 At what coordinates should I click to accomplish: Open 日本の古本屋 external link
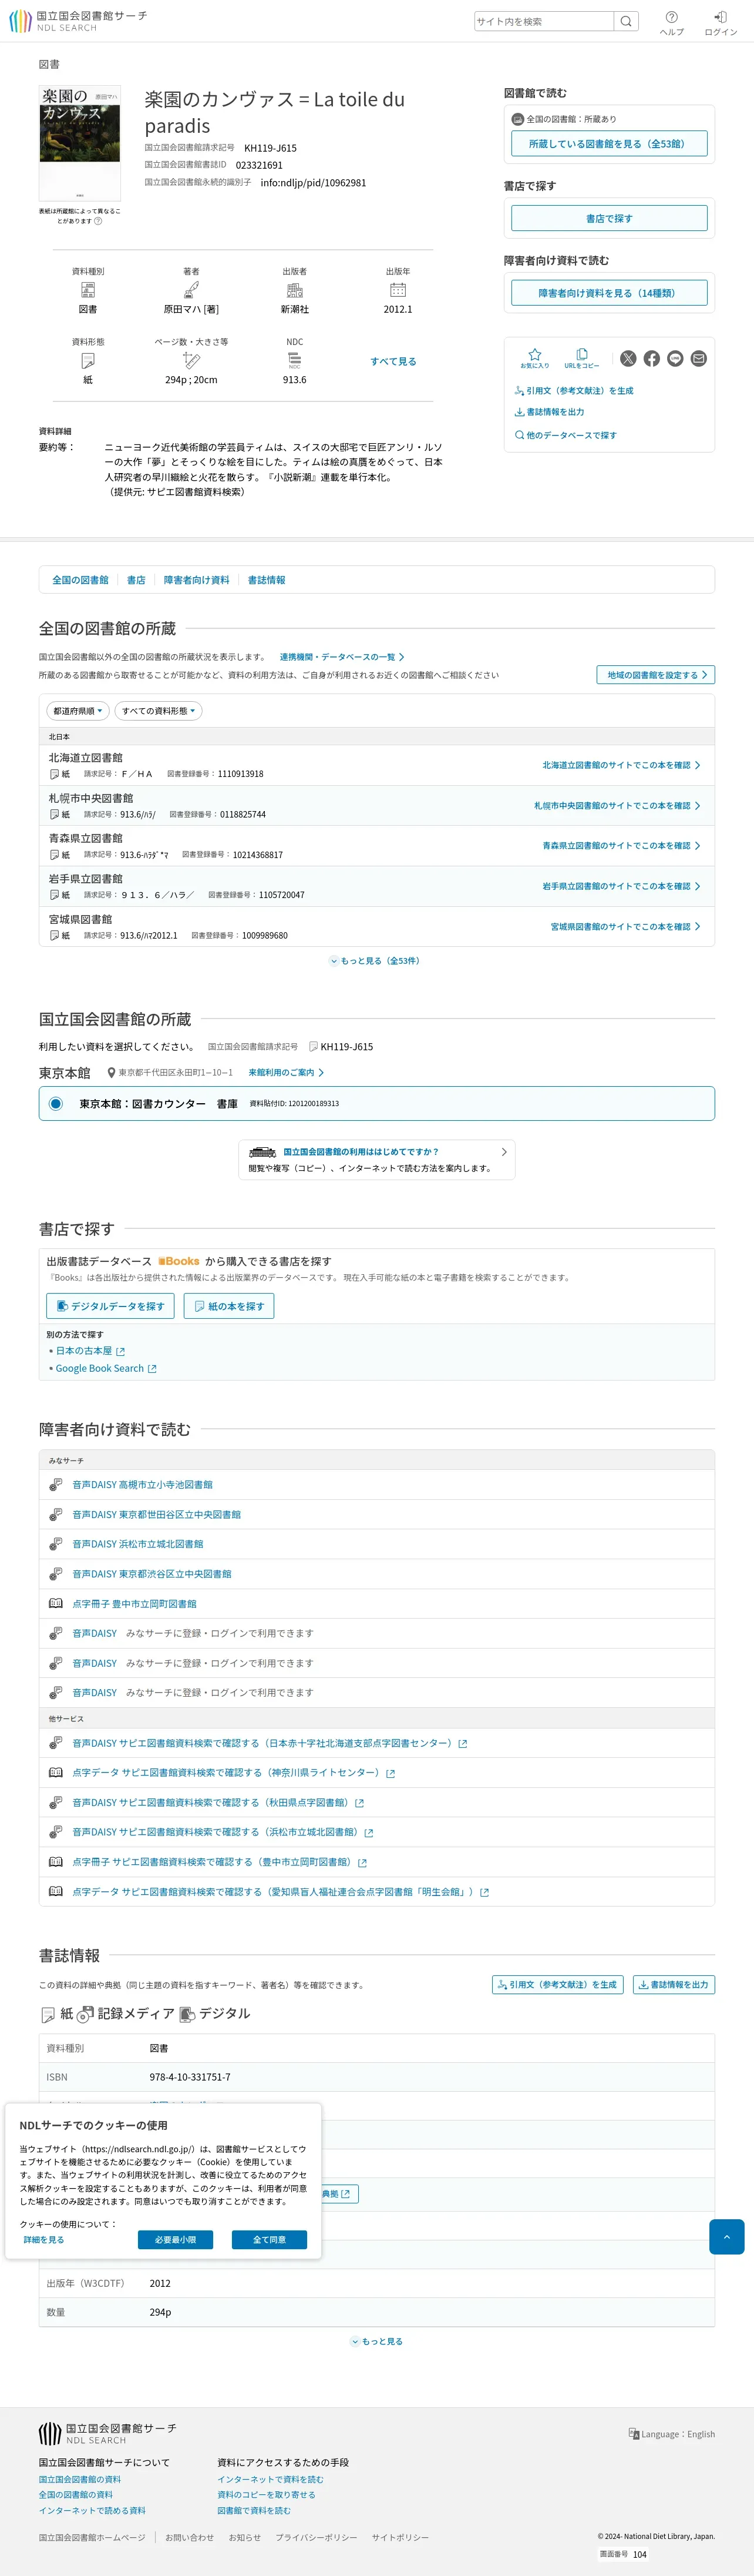coord(89,1350)
